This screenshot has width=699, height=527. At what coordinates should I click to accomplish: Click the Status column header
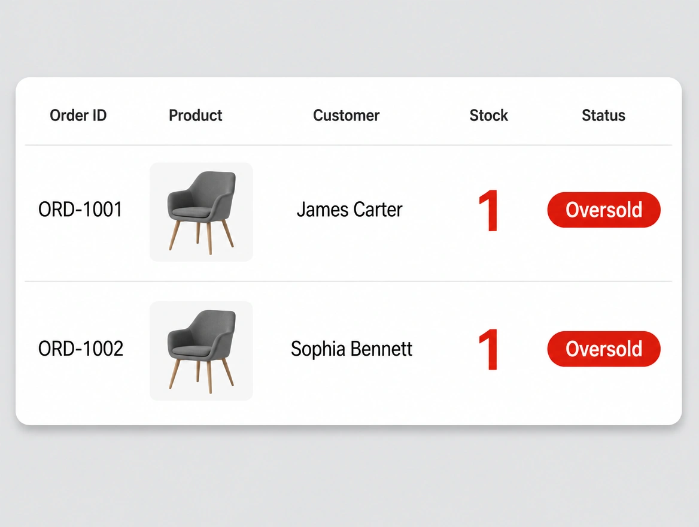[x=603, y=115]
